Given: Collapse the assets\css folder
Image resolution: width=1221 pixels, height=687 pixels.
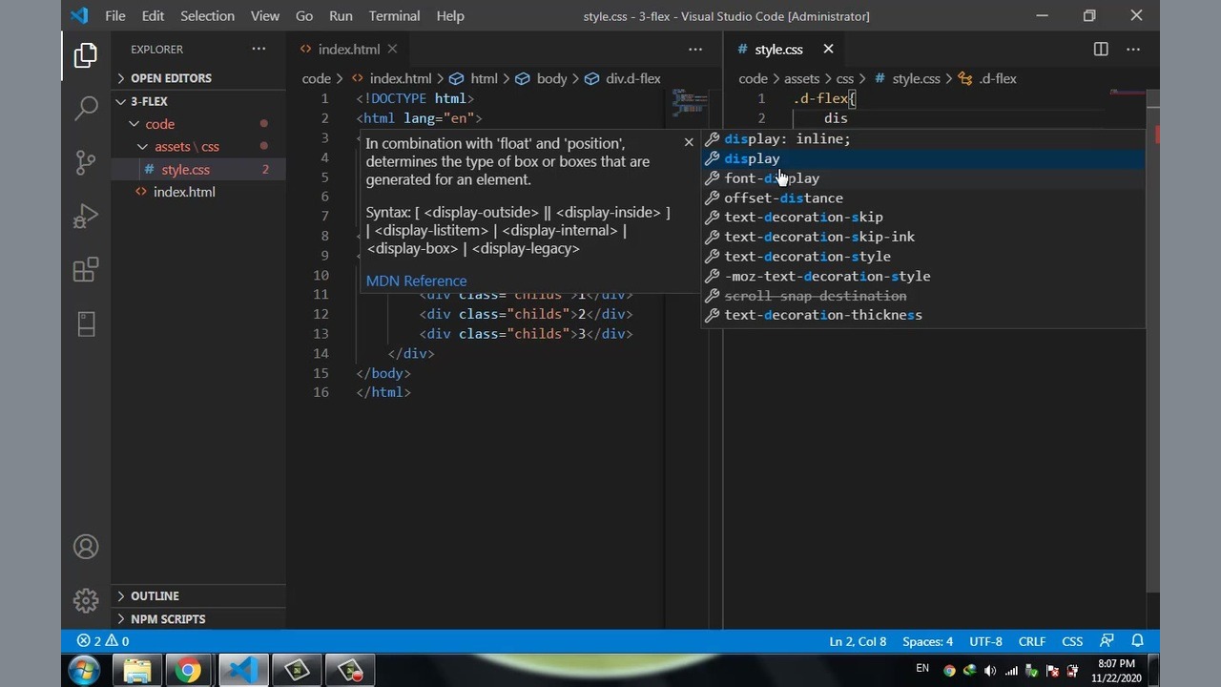Looking at the screenshot, I should pos(186,147).
